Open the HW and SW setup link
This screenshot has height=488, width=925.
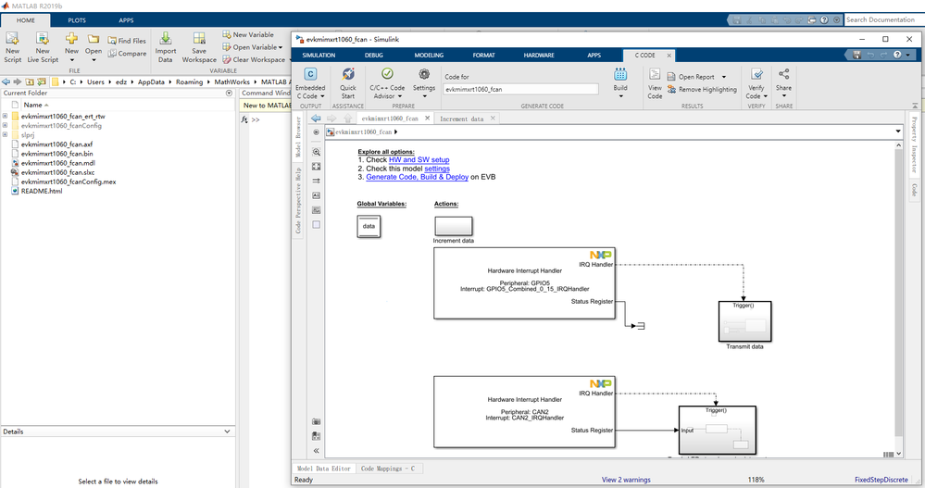coord(419,160)
